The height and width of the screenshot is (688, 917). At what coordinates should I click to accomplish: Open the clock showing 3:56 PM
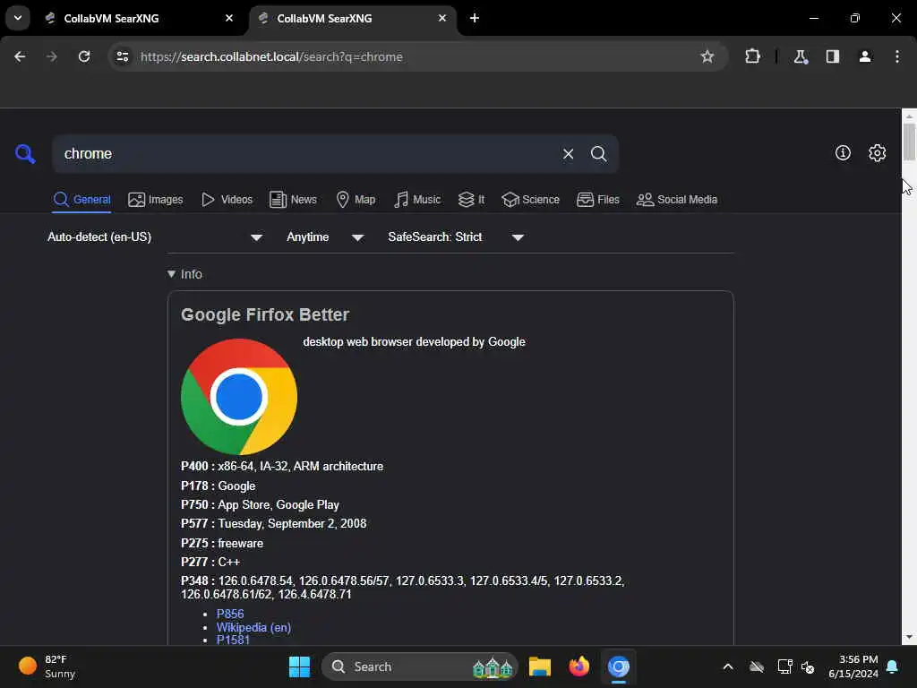(853, 666)
